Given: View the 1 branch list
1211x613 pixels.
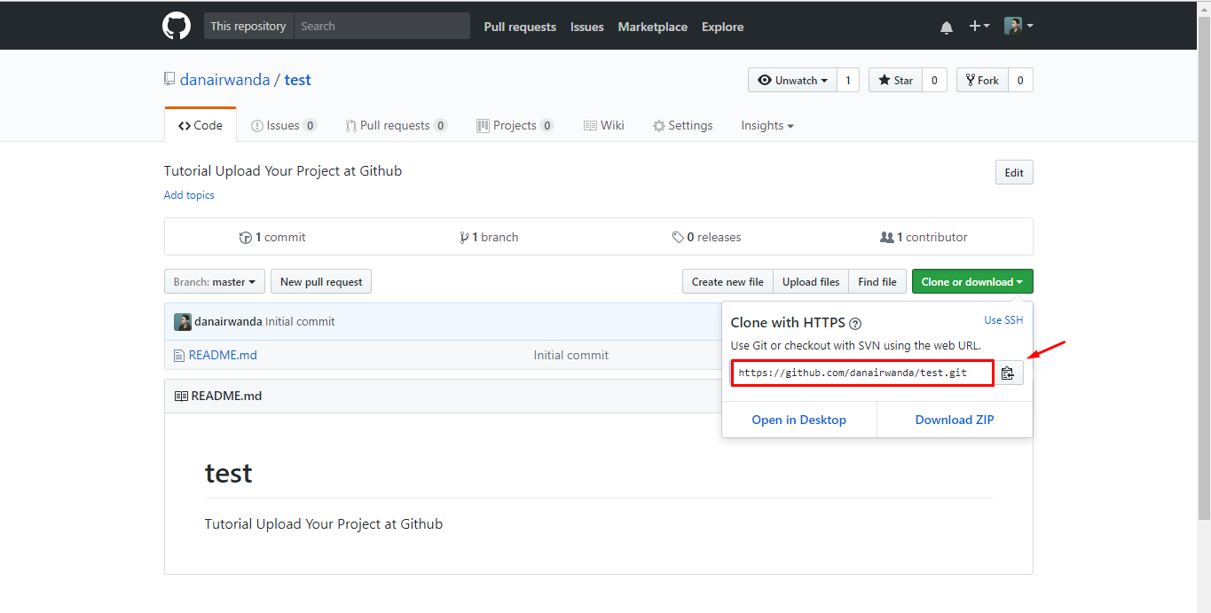Looking at the screenshot, I should 489,237.
